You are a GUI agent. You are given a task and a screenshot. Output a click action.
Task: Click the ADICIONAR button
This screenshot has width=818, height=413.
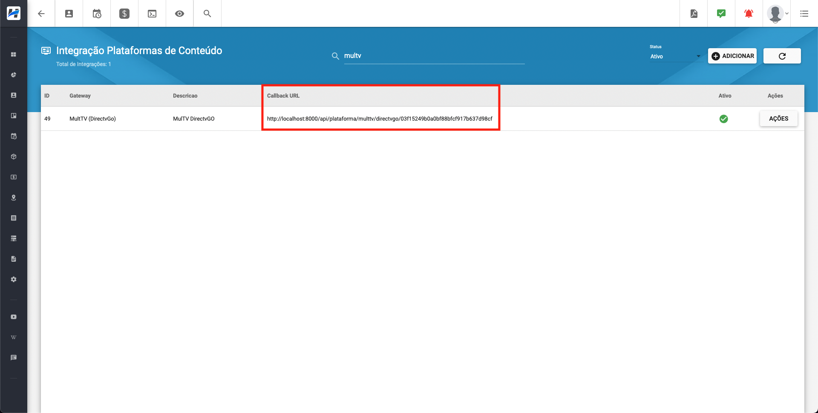[732, 56]
